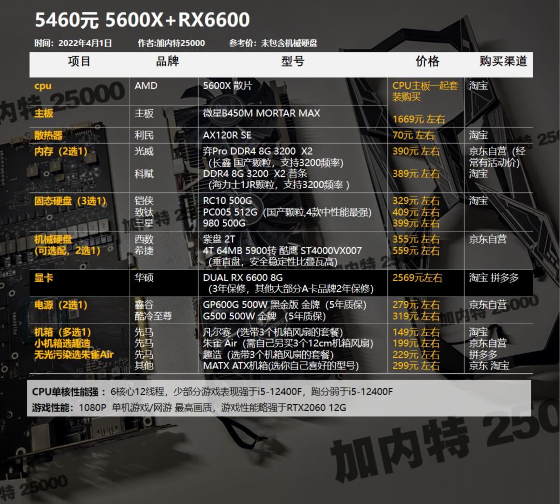
Task: Click the '980 500G' model
Action: coord(225,223)
